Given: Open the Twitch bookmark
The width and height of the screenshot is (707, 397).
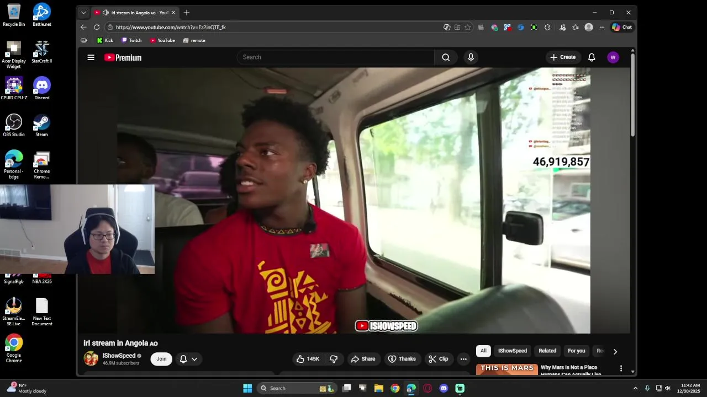Looking at the screenshot, I should pyautogui.click(x=131, y=40).
